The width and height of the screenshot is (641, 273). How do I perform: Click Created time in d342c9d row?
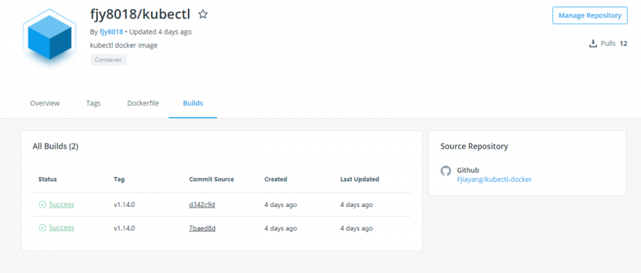281,205
